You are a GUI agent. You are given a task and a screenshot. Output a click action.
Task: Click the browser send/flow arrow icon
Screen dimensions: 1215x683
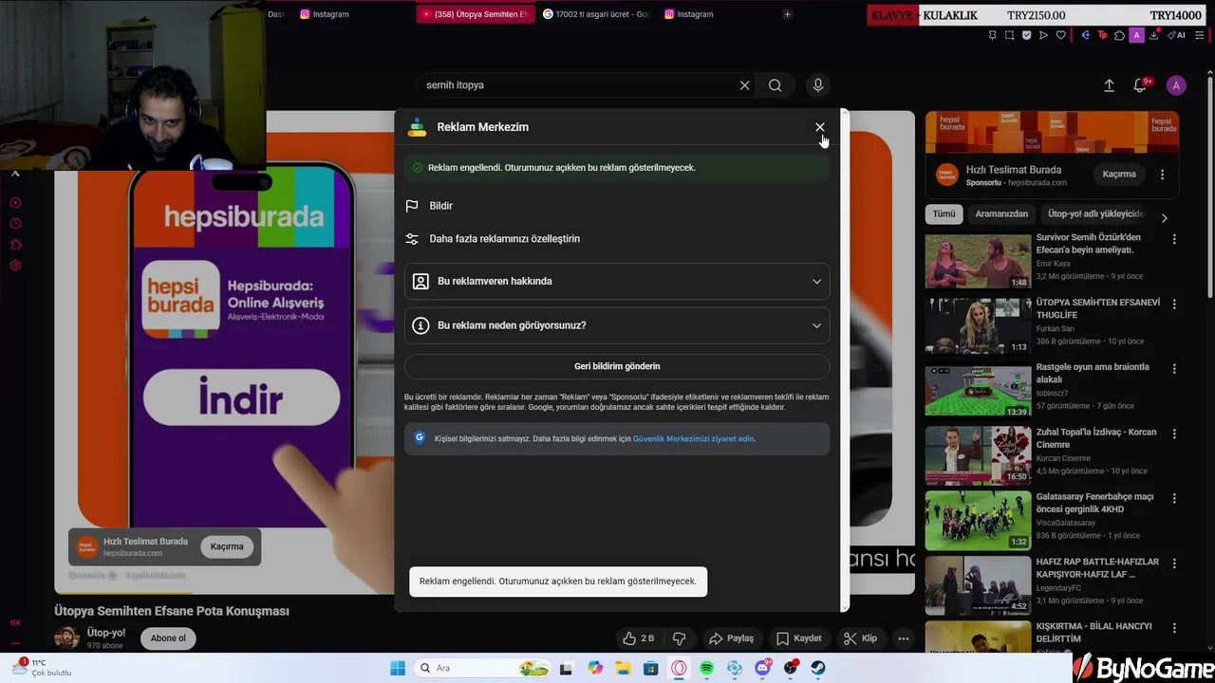[x=1043, y=35]
